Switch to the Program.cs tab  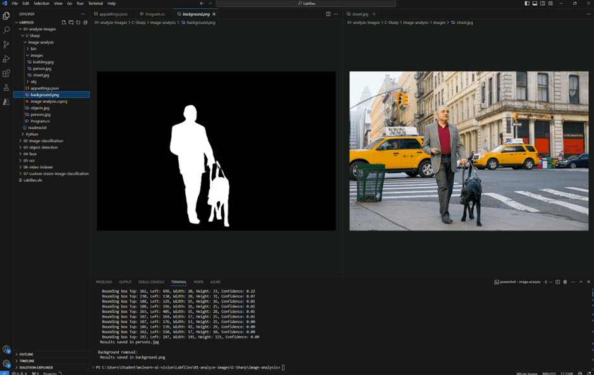154,13
